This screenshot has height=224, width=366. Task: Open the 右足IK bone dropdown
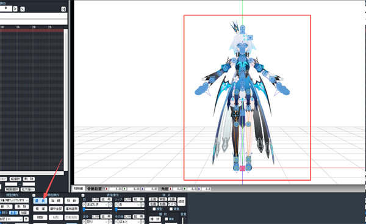[11, 219]
